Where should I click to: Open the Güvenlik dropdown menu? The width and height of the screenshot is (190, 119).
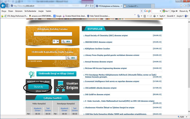click(171, 16)
